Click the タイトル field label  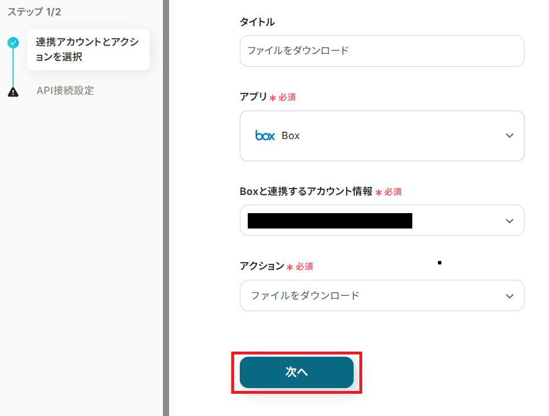coord(257,22)
